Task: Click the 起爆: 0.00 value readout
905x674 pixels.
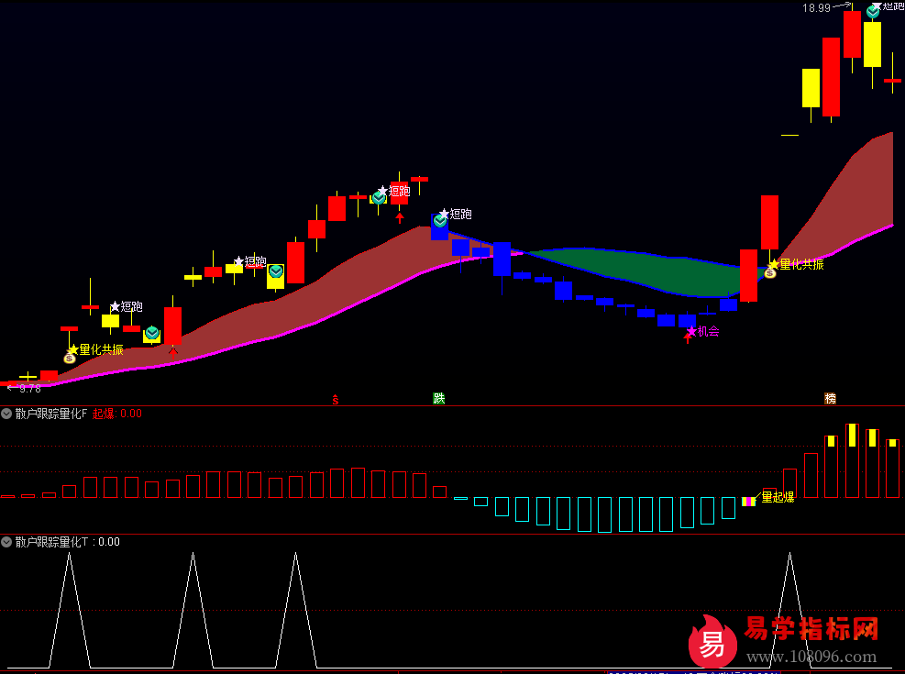Action: [117, 414]
